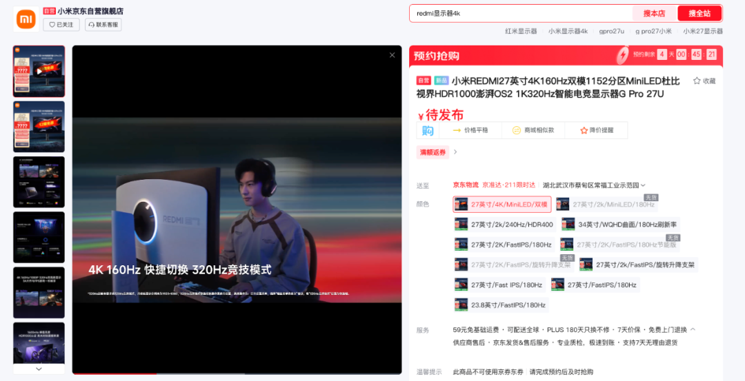Click the 自营 badge next to store name

(49, 11)
